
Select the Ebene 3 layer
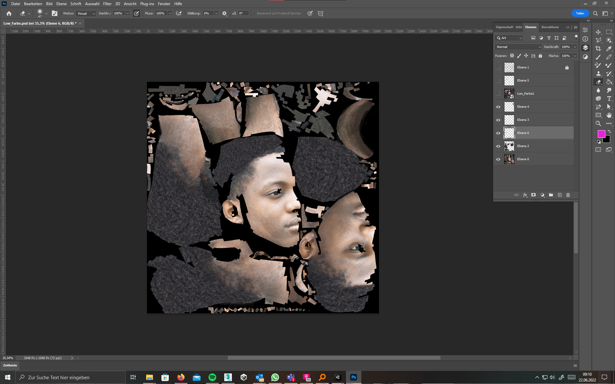(538, 120)
